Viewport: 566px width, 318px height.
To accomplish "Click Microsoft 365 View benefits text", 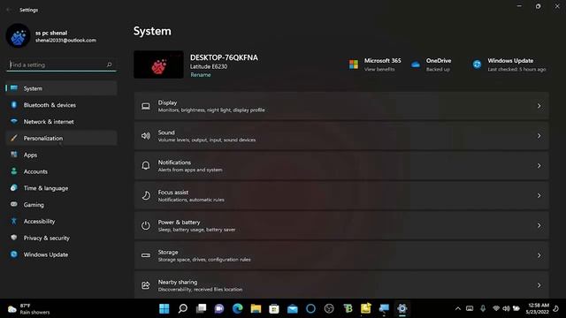I will [379, 69].
